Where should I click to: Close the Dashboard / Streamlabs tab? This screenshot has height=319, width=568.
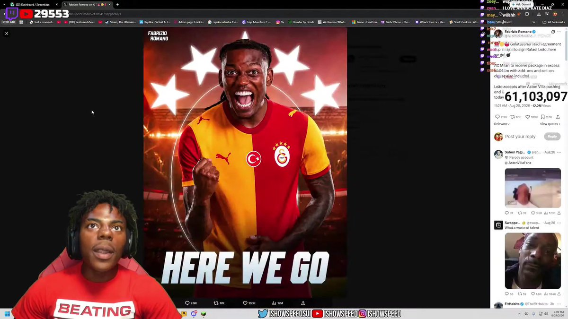(x=57, y=4)
